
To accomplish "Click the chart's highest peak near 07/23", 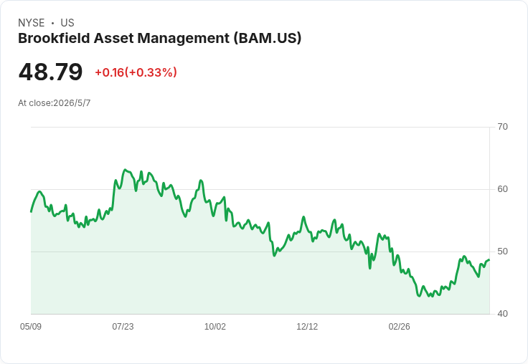I will (125, 170).
